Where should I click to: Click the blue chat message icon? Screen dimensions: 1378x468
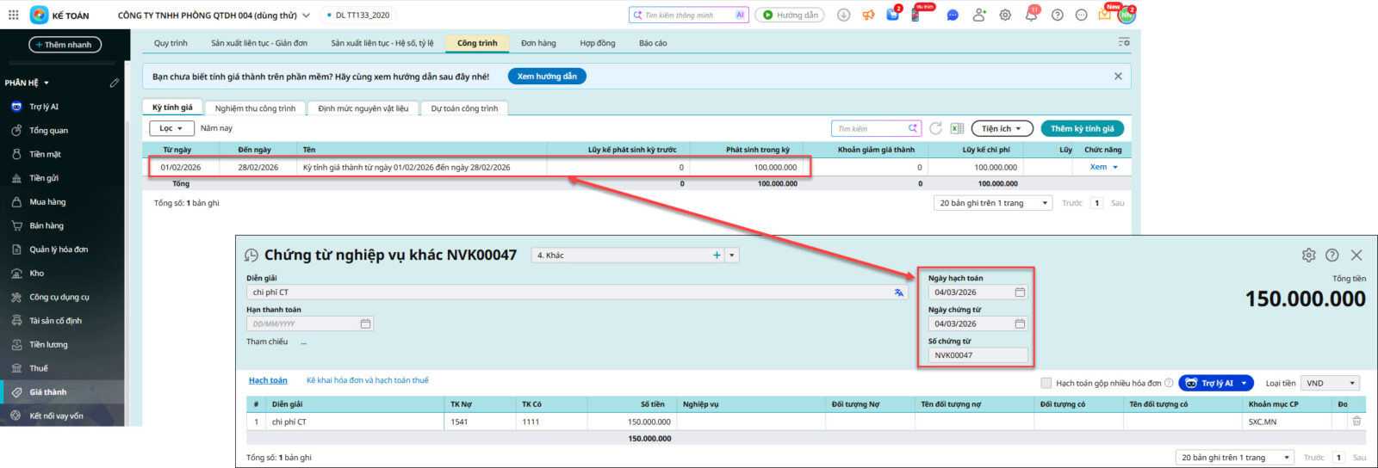coord(953,15)
